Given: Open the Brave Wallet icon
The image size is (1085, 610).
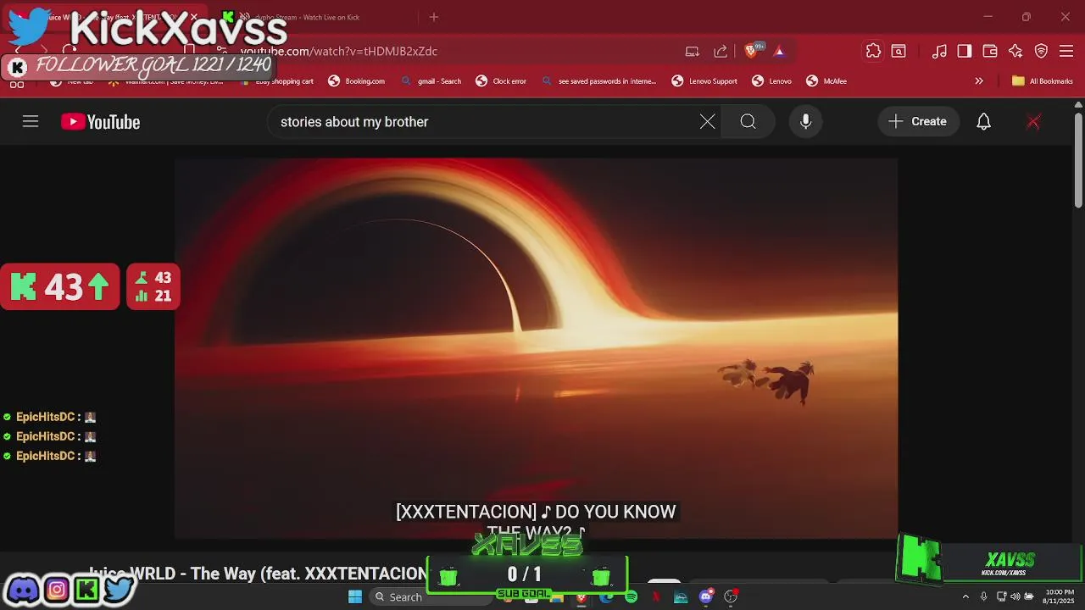Looking at the screenshot, I should [x=990, y=51].
